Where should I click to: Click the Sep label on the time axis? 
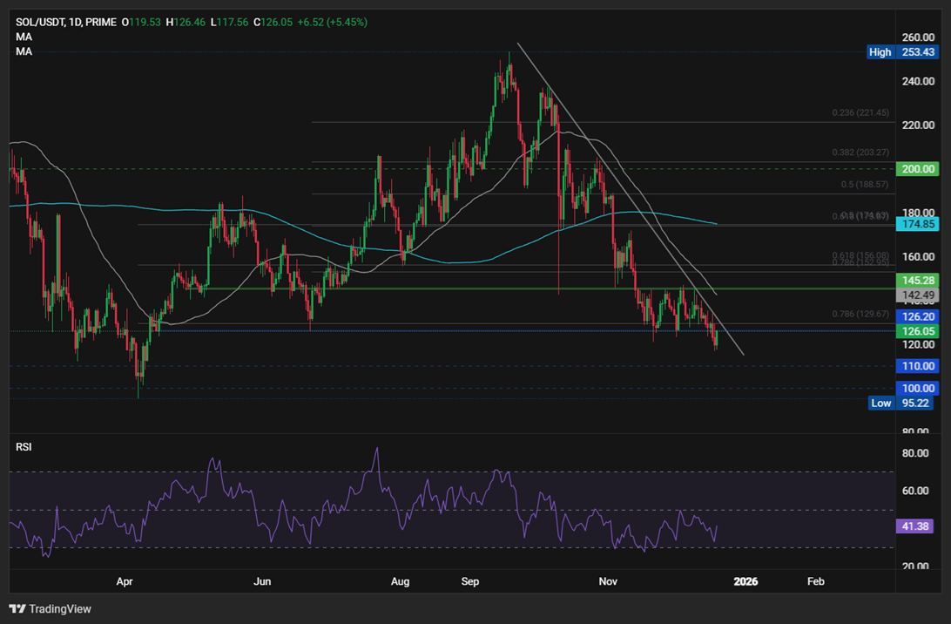pyautogui.click(x=469, y=581)
